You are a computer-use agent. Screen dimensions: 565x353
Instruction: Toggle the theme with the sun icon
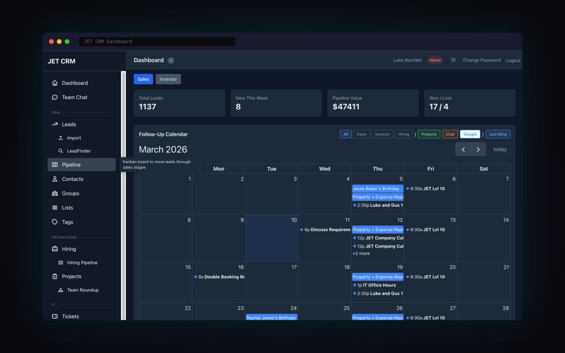pyautogui.click(x=453, y=60)
